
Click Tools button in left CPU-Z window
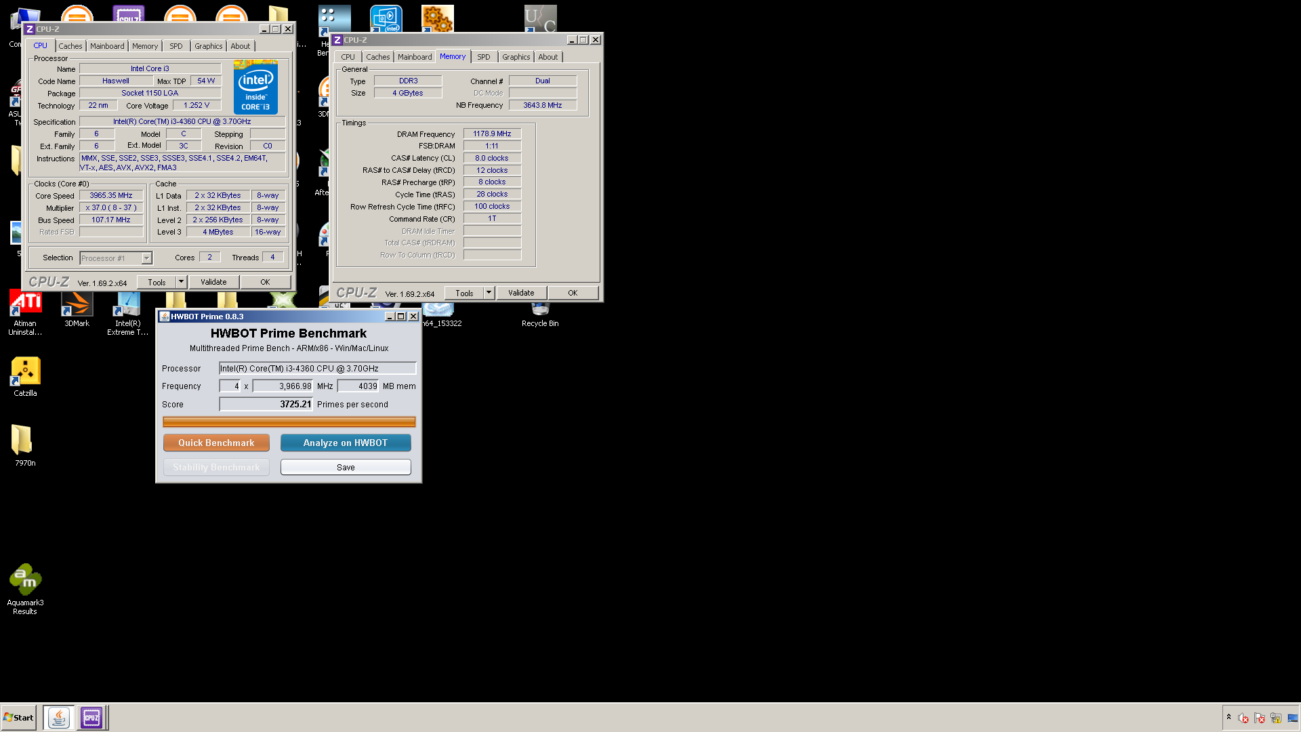point(157,282)
